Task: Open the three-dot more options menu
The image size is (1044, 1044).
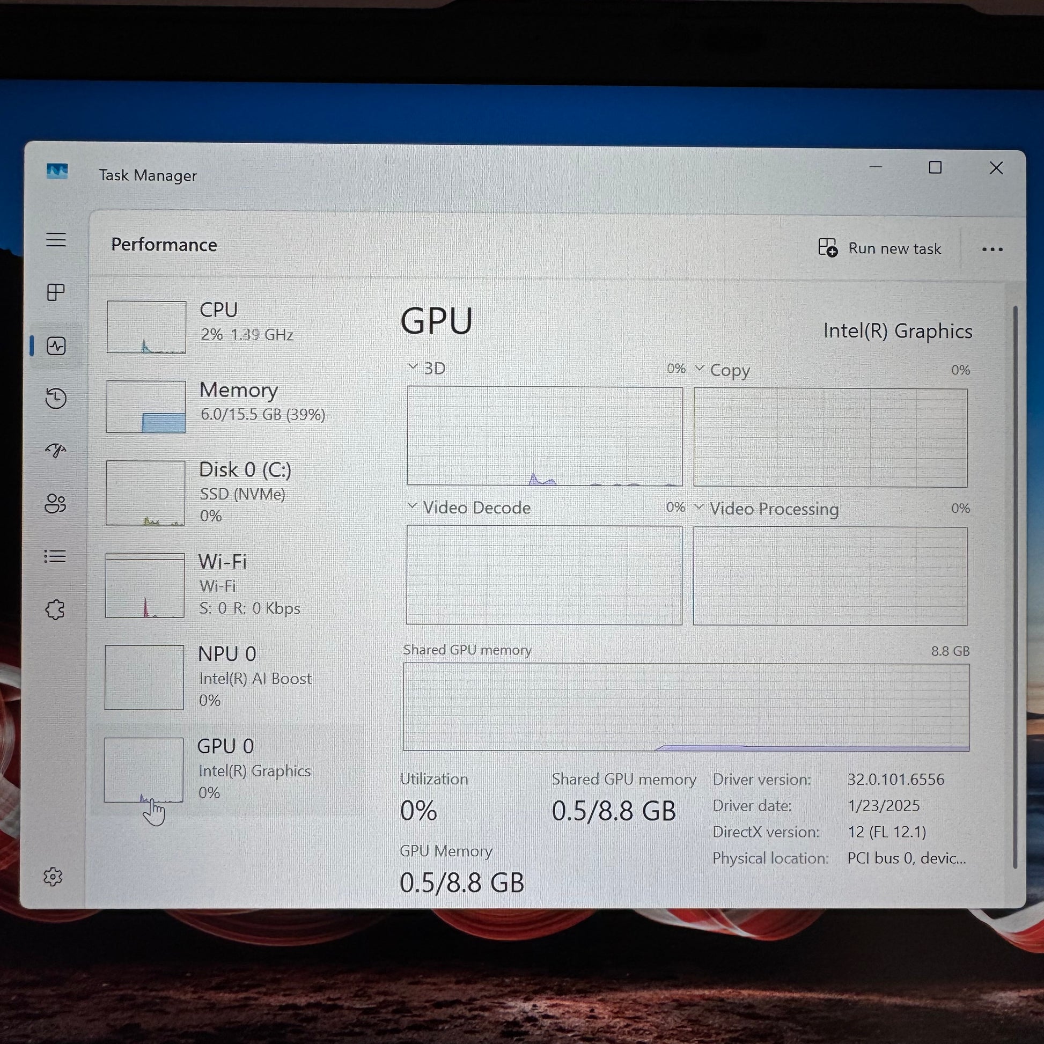Action: click(992, 249)
